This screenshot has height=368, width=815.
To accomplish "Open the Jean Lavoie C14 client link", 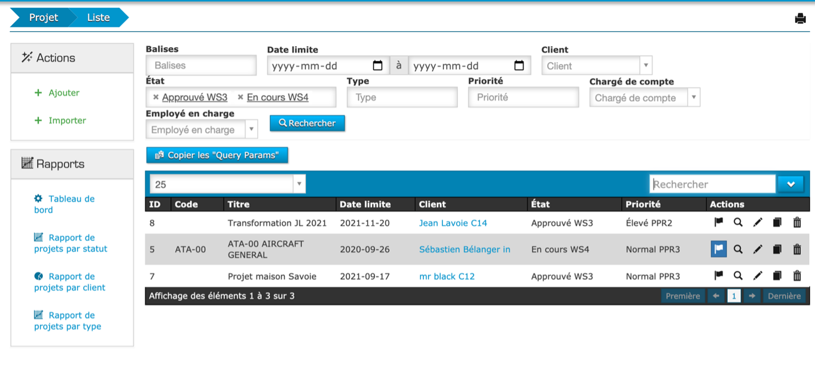I will pos(453,223).
